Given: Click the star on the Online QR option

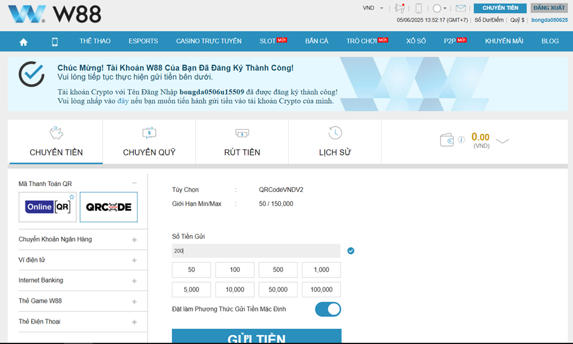Looking at the screenshot, I should 72,197.
